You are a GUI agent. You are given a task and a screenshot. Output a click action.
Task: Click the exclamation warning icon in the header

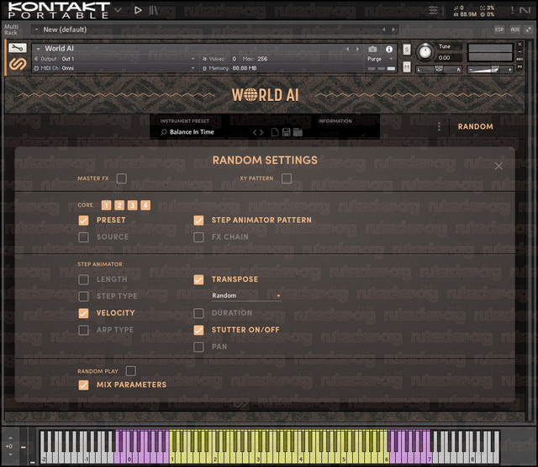coord(512,10)
